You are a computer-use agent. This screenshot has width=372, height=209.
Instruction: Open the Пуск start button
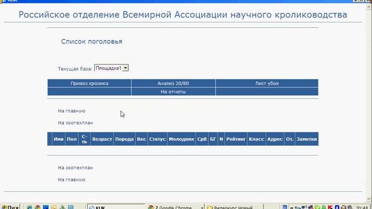coord(10,207)
